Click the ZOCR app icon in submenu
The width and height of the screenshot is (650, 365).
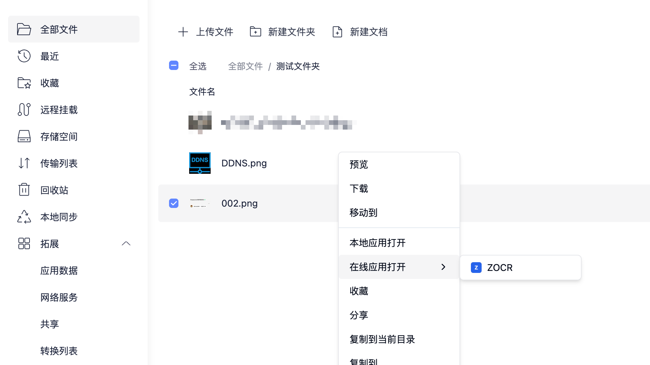(x=476, y=268)
